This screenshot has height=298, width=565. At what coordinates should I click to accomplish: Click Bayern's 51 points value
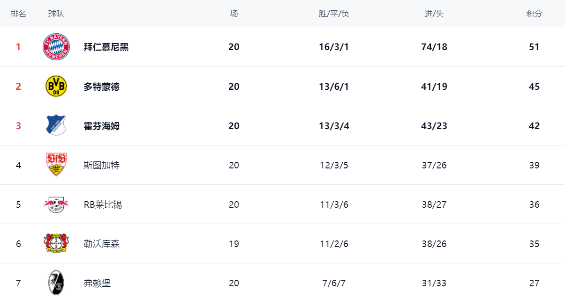534,47
